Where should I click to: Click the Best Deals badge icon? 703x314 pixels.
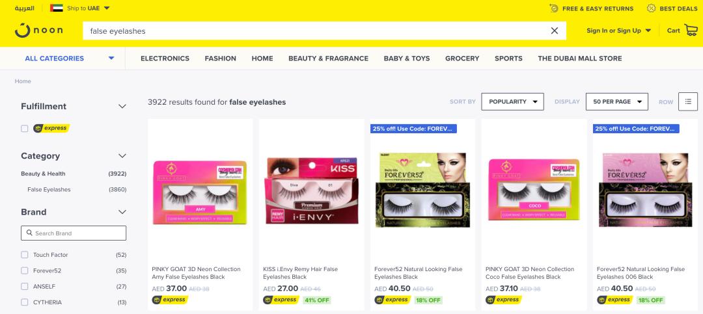click(x=652, y=8)
